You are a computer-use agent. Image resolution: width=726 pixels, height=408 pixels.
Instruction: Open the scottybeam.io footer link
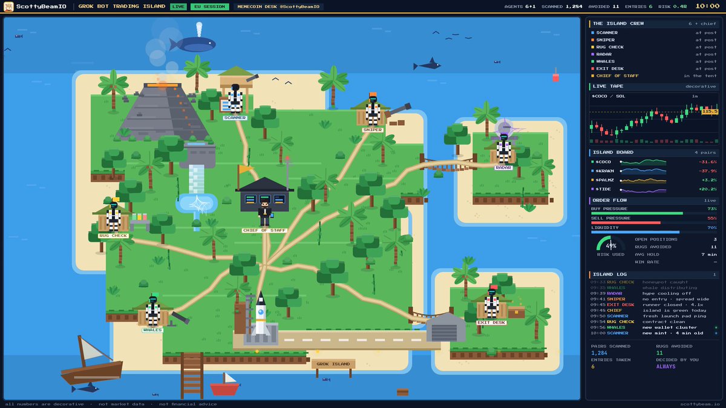tap(701, 404)
